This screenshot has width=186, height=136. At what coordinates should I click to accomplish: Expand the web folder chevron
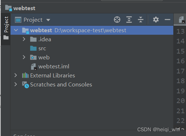coord(24,57)
